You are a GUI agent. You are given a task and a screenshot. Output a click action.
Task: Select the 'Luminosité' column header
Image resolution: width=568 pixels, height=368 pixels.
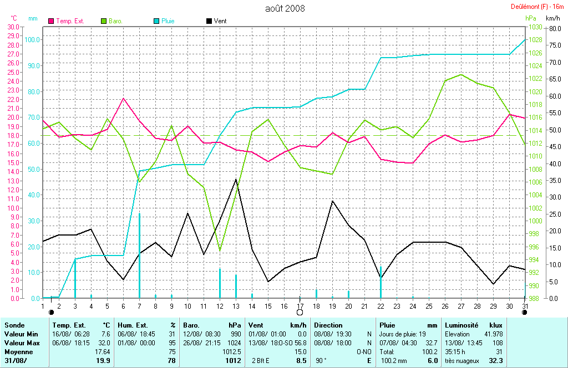(461, 325)
